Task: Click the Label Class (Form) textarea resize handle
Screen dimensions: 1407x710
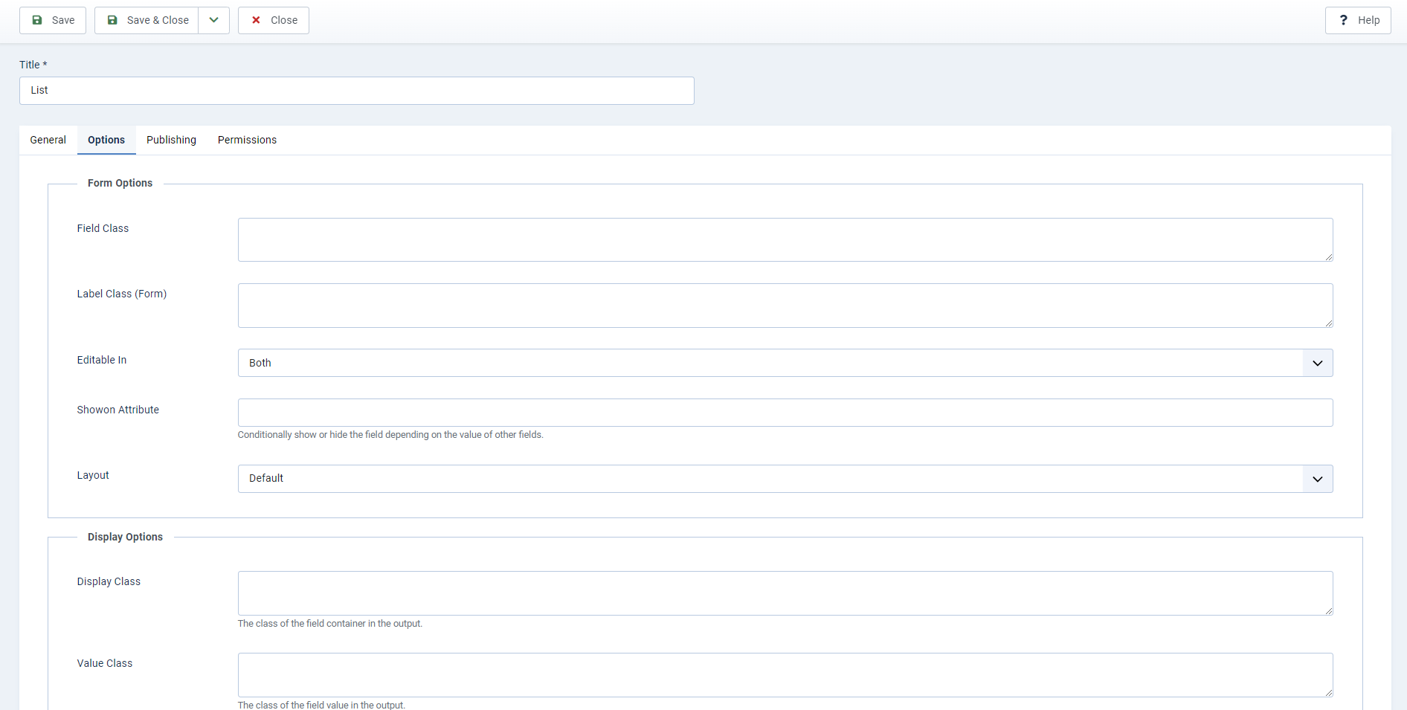Action: pyautogui.click(x=1328, y=323)
